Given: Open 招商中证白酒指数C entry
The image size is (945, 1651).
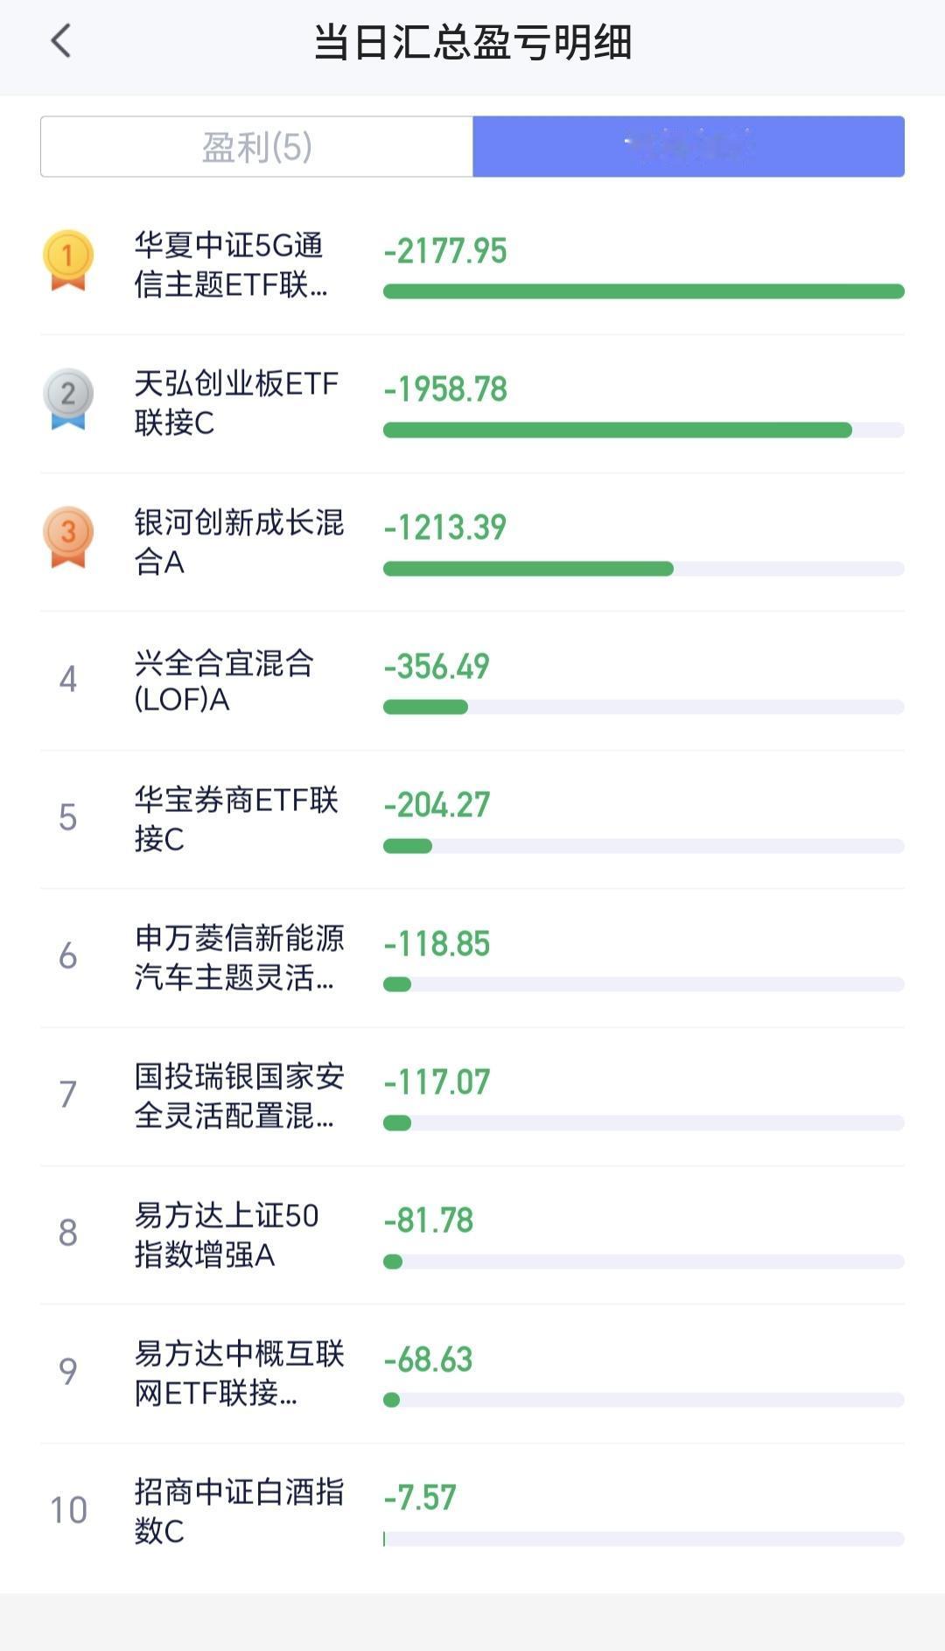Looking at the screenshot, I should tap(472, 1511).
